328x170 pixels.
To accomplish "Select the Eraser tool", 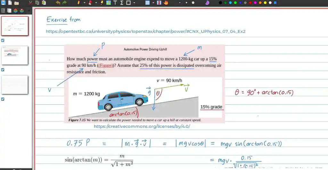I will tap(90, 3).
